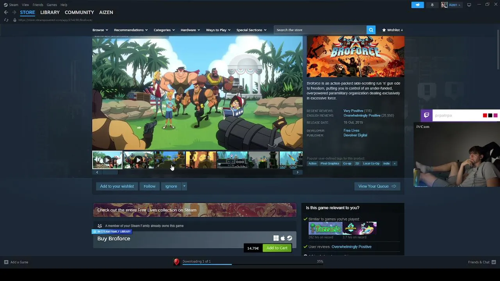Expand the Aizen account dropdown

tap(455, 5)
